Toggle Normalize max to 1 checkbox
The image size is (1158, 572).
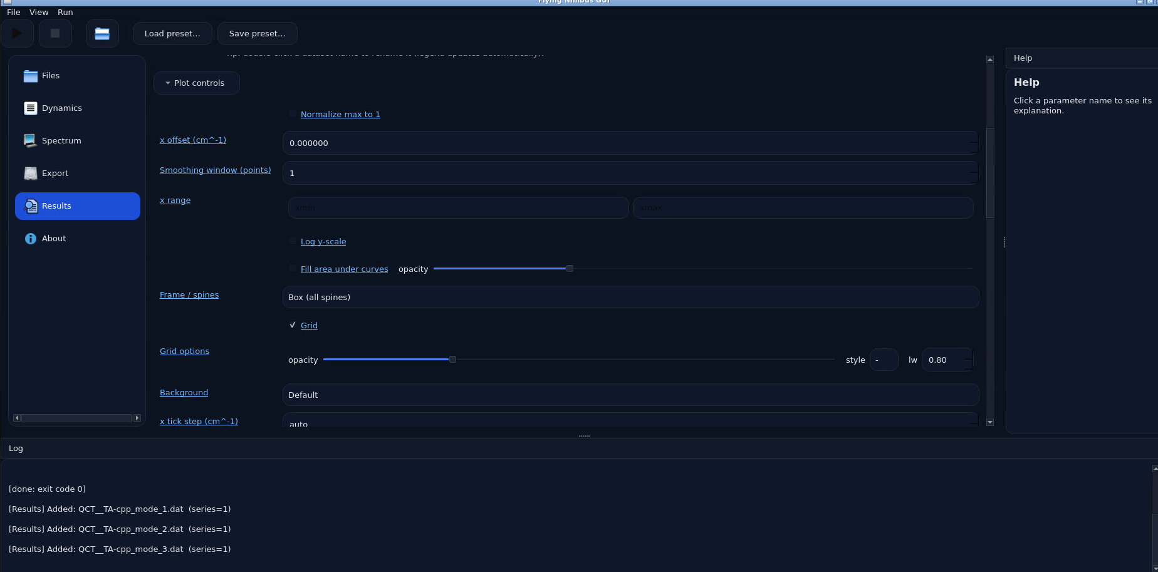click(293, 114)
